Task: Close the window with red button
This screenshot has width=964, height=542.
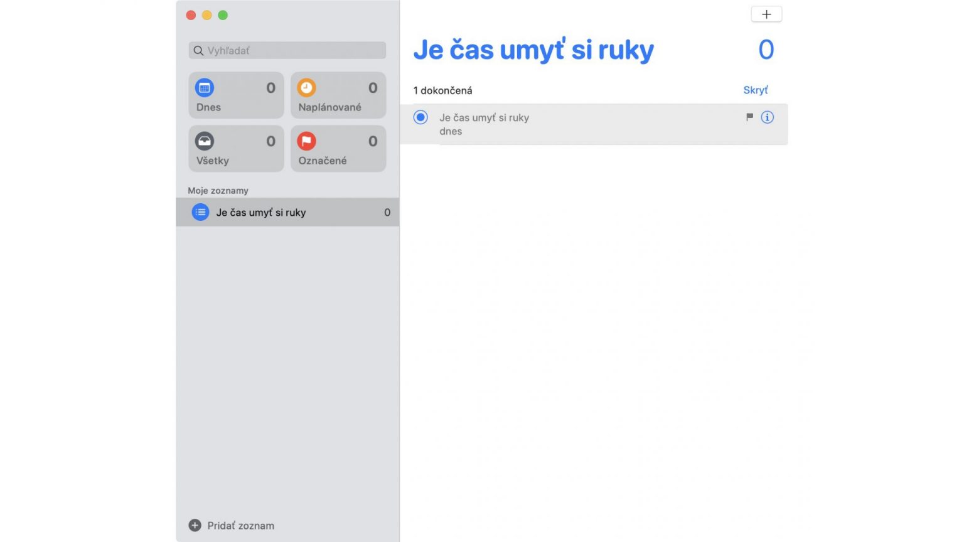Action: point(191,15)
